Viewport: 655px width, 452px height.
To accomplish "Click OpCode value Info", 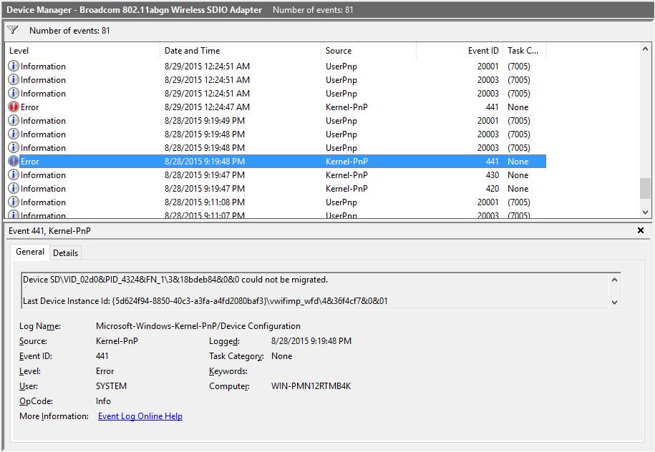I will tap(103, 401).
